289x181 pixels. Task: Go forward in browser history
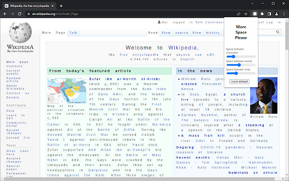pos(12,14)
